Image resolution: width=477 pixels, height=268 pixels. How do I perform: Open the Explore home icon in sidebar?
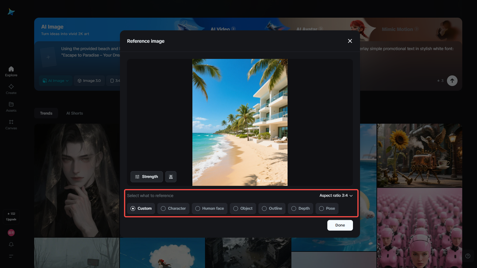pyautogui.click(x=11, y=69)
